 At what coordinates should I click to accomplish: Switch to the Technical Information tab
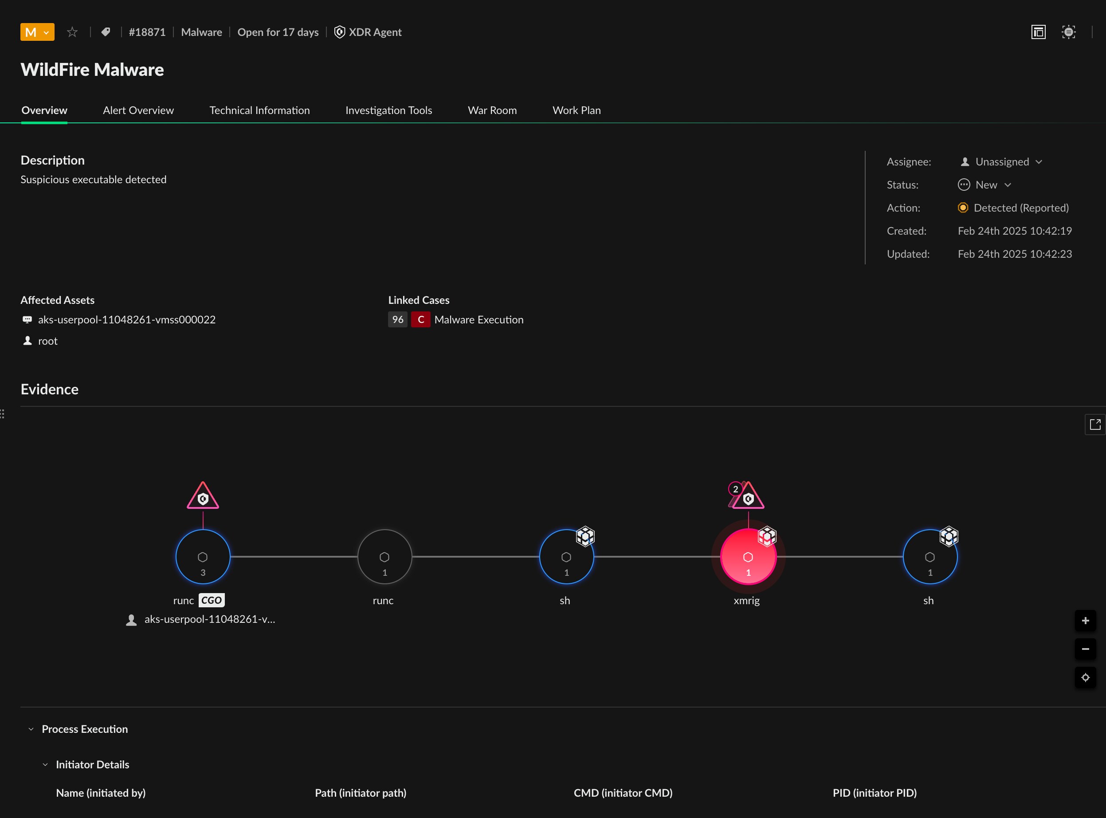pos(259,110)
